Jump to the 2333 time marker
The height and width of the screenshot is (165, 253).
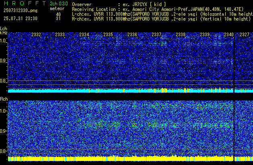60,35
